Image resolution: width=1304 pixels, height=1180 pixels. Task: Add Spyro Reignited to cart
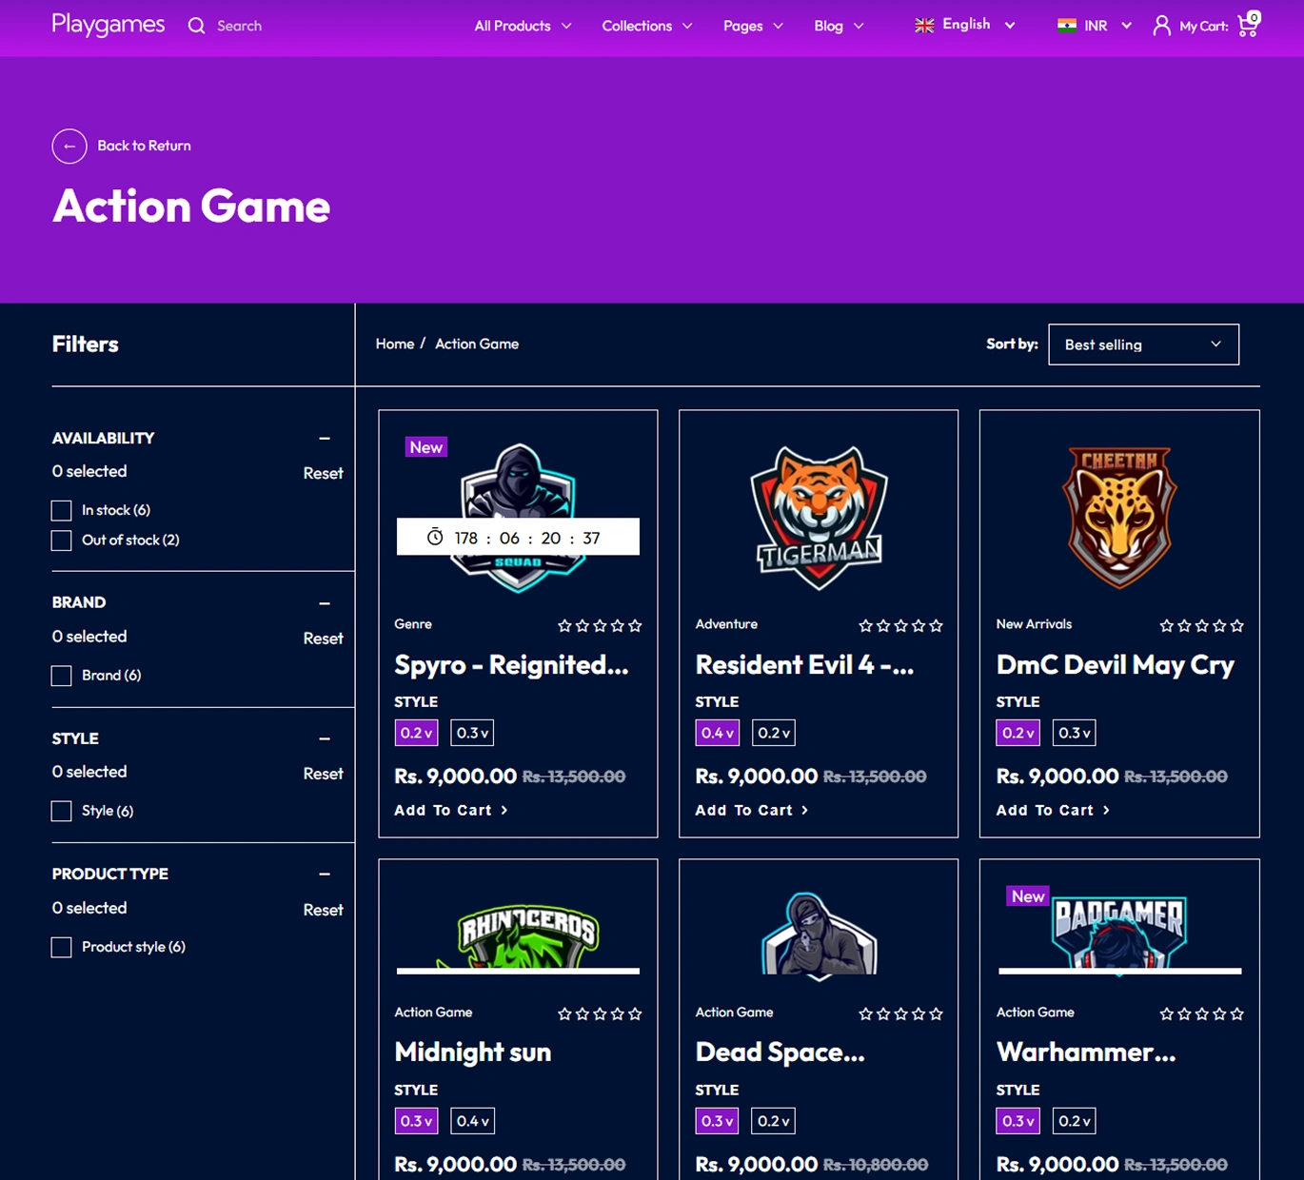pos(451,810)
